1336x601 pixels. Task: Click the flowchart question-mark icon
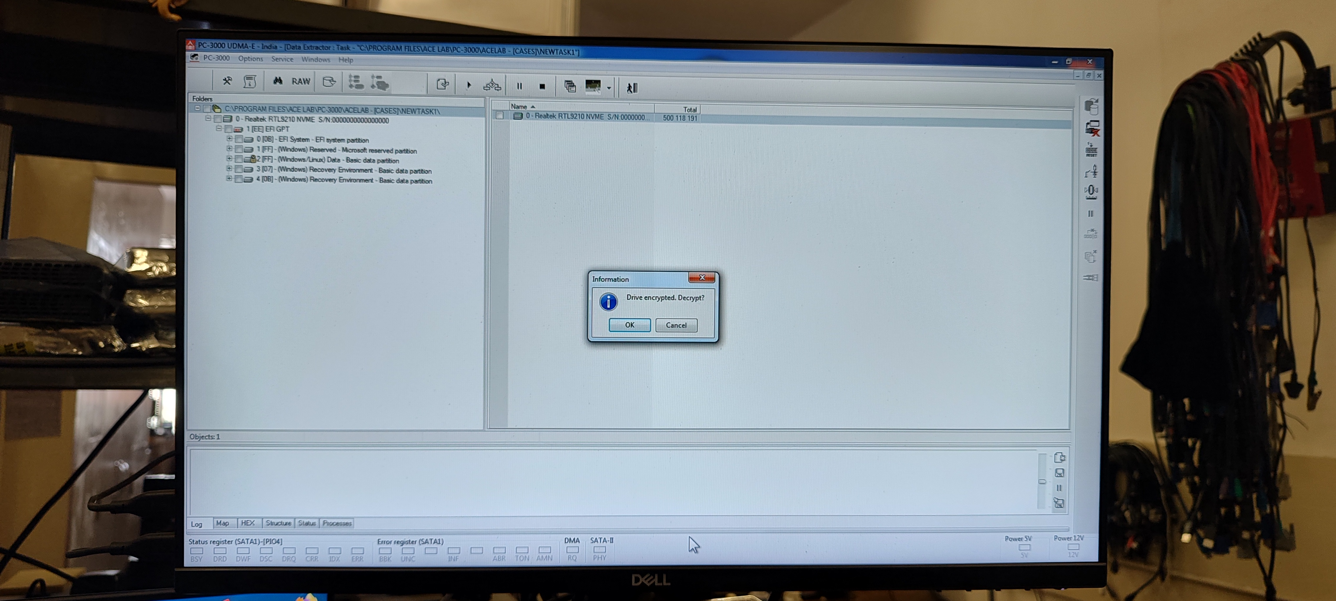click(x=492, y=85)
